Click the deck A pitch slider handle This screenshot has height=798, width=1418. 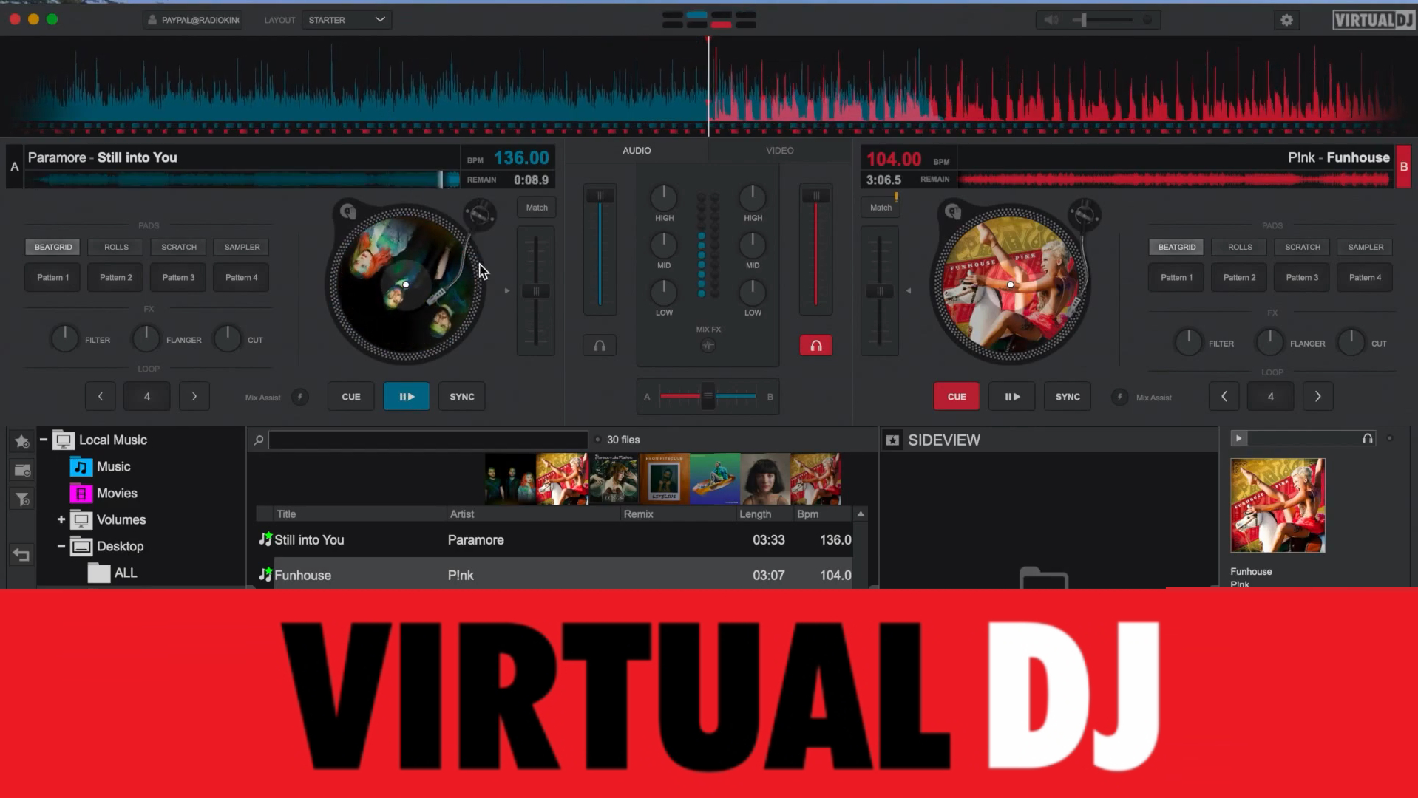(536, 291)
